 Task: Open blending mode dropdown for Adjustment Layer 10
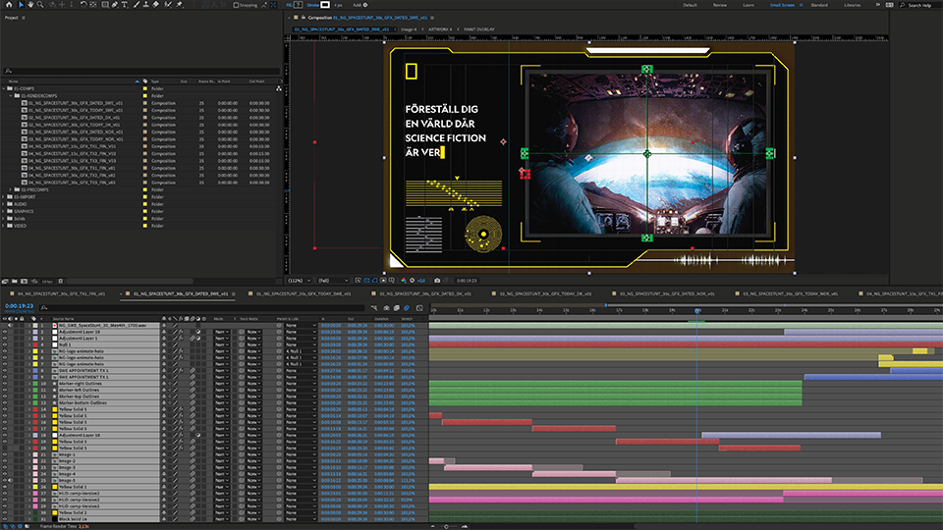click(x=222, y=332)
